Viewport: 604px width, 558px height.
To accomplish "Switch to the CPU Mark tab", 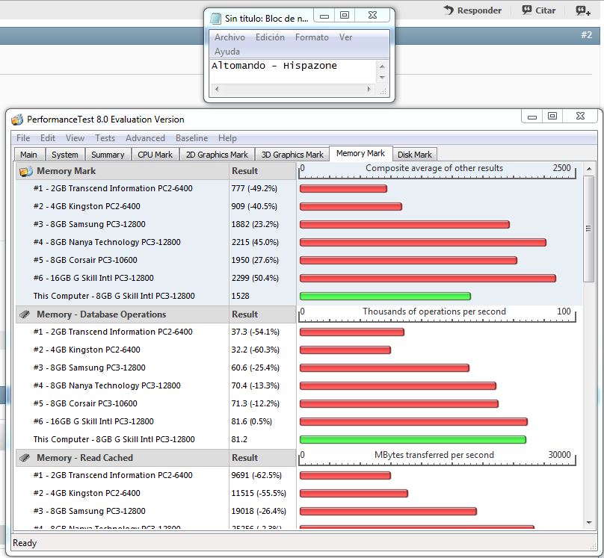I will [x=155, y=155].
